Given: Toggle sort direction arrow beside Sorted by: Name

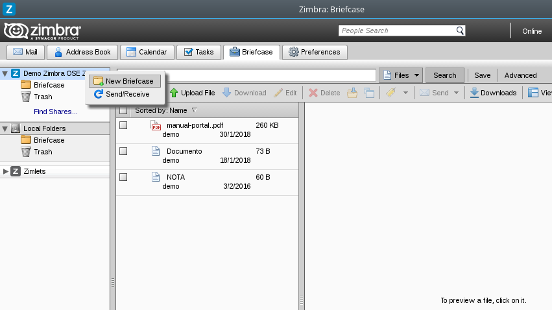Looking at the screenshot, I should pos(195,110).
